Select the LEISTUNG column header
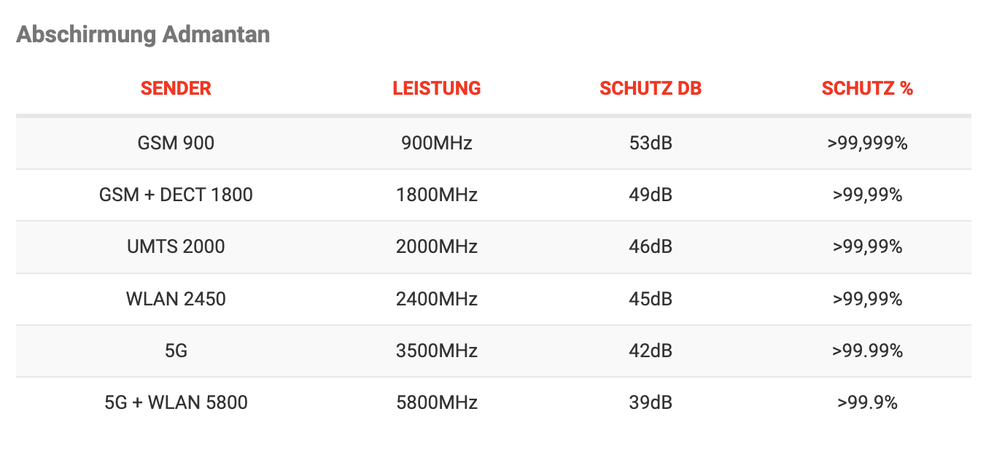Viewport: 986px width, 449px height. (437, 88)
